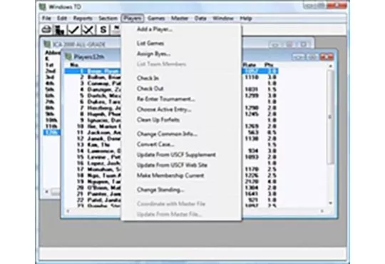Select the 8th grade section
385x264 pixels.
tap(50, 108)
